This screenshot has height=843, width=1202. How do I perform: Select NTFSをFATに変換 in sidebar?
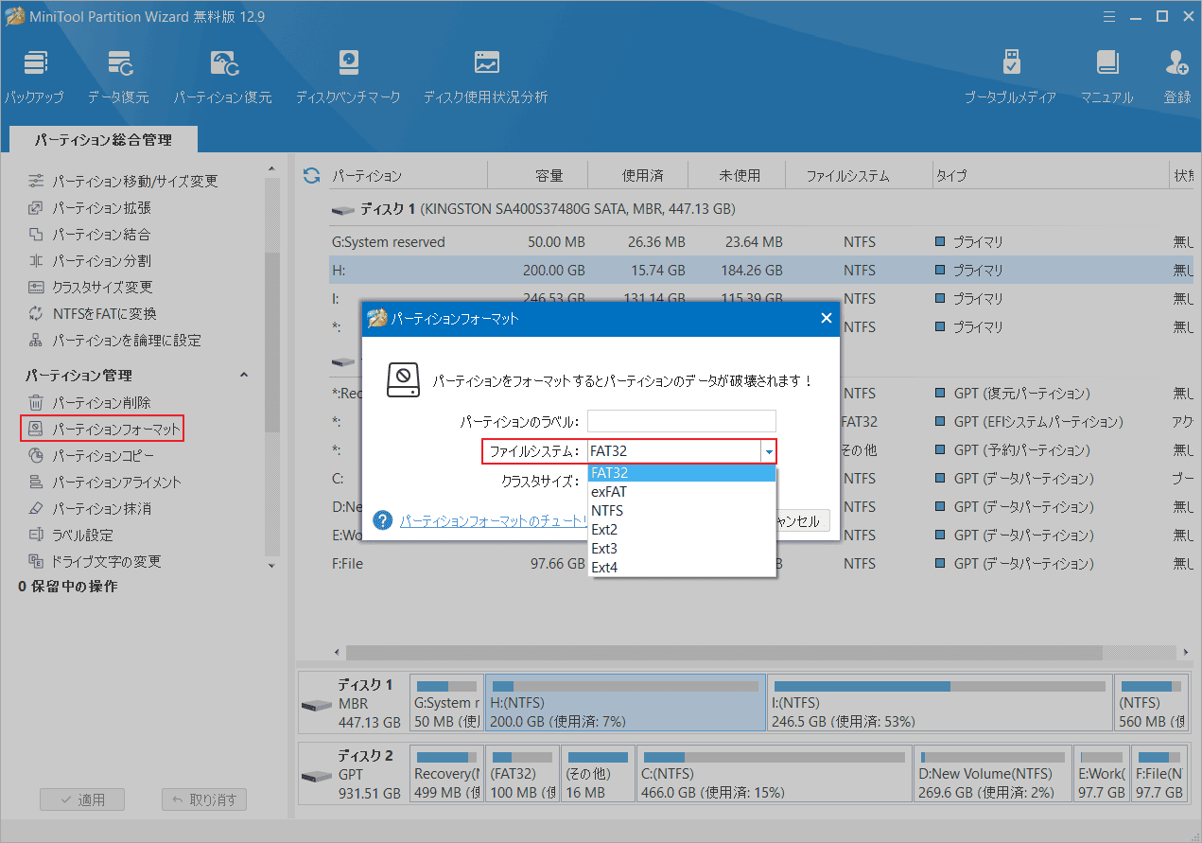point(93,313)
